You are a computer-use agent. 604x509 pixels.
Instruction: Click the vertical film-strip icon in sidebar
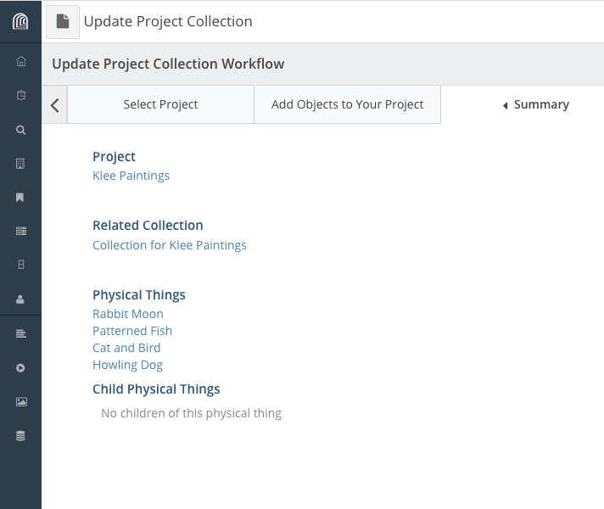pos(21,265)
